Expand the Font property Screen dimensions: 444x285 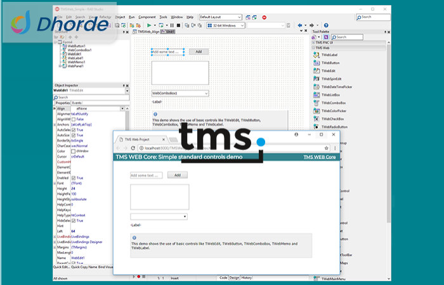[x=55, y=184]
